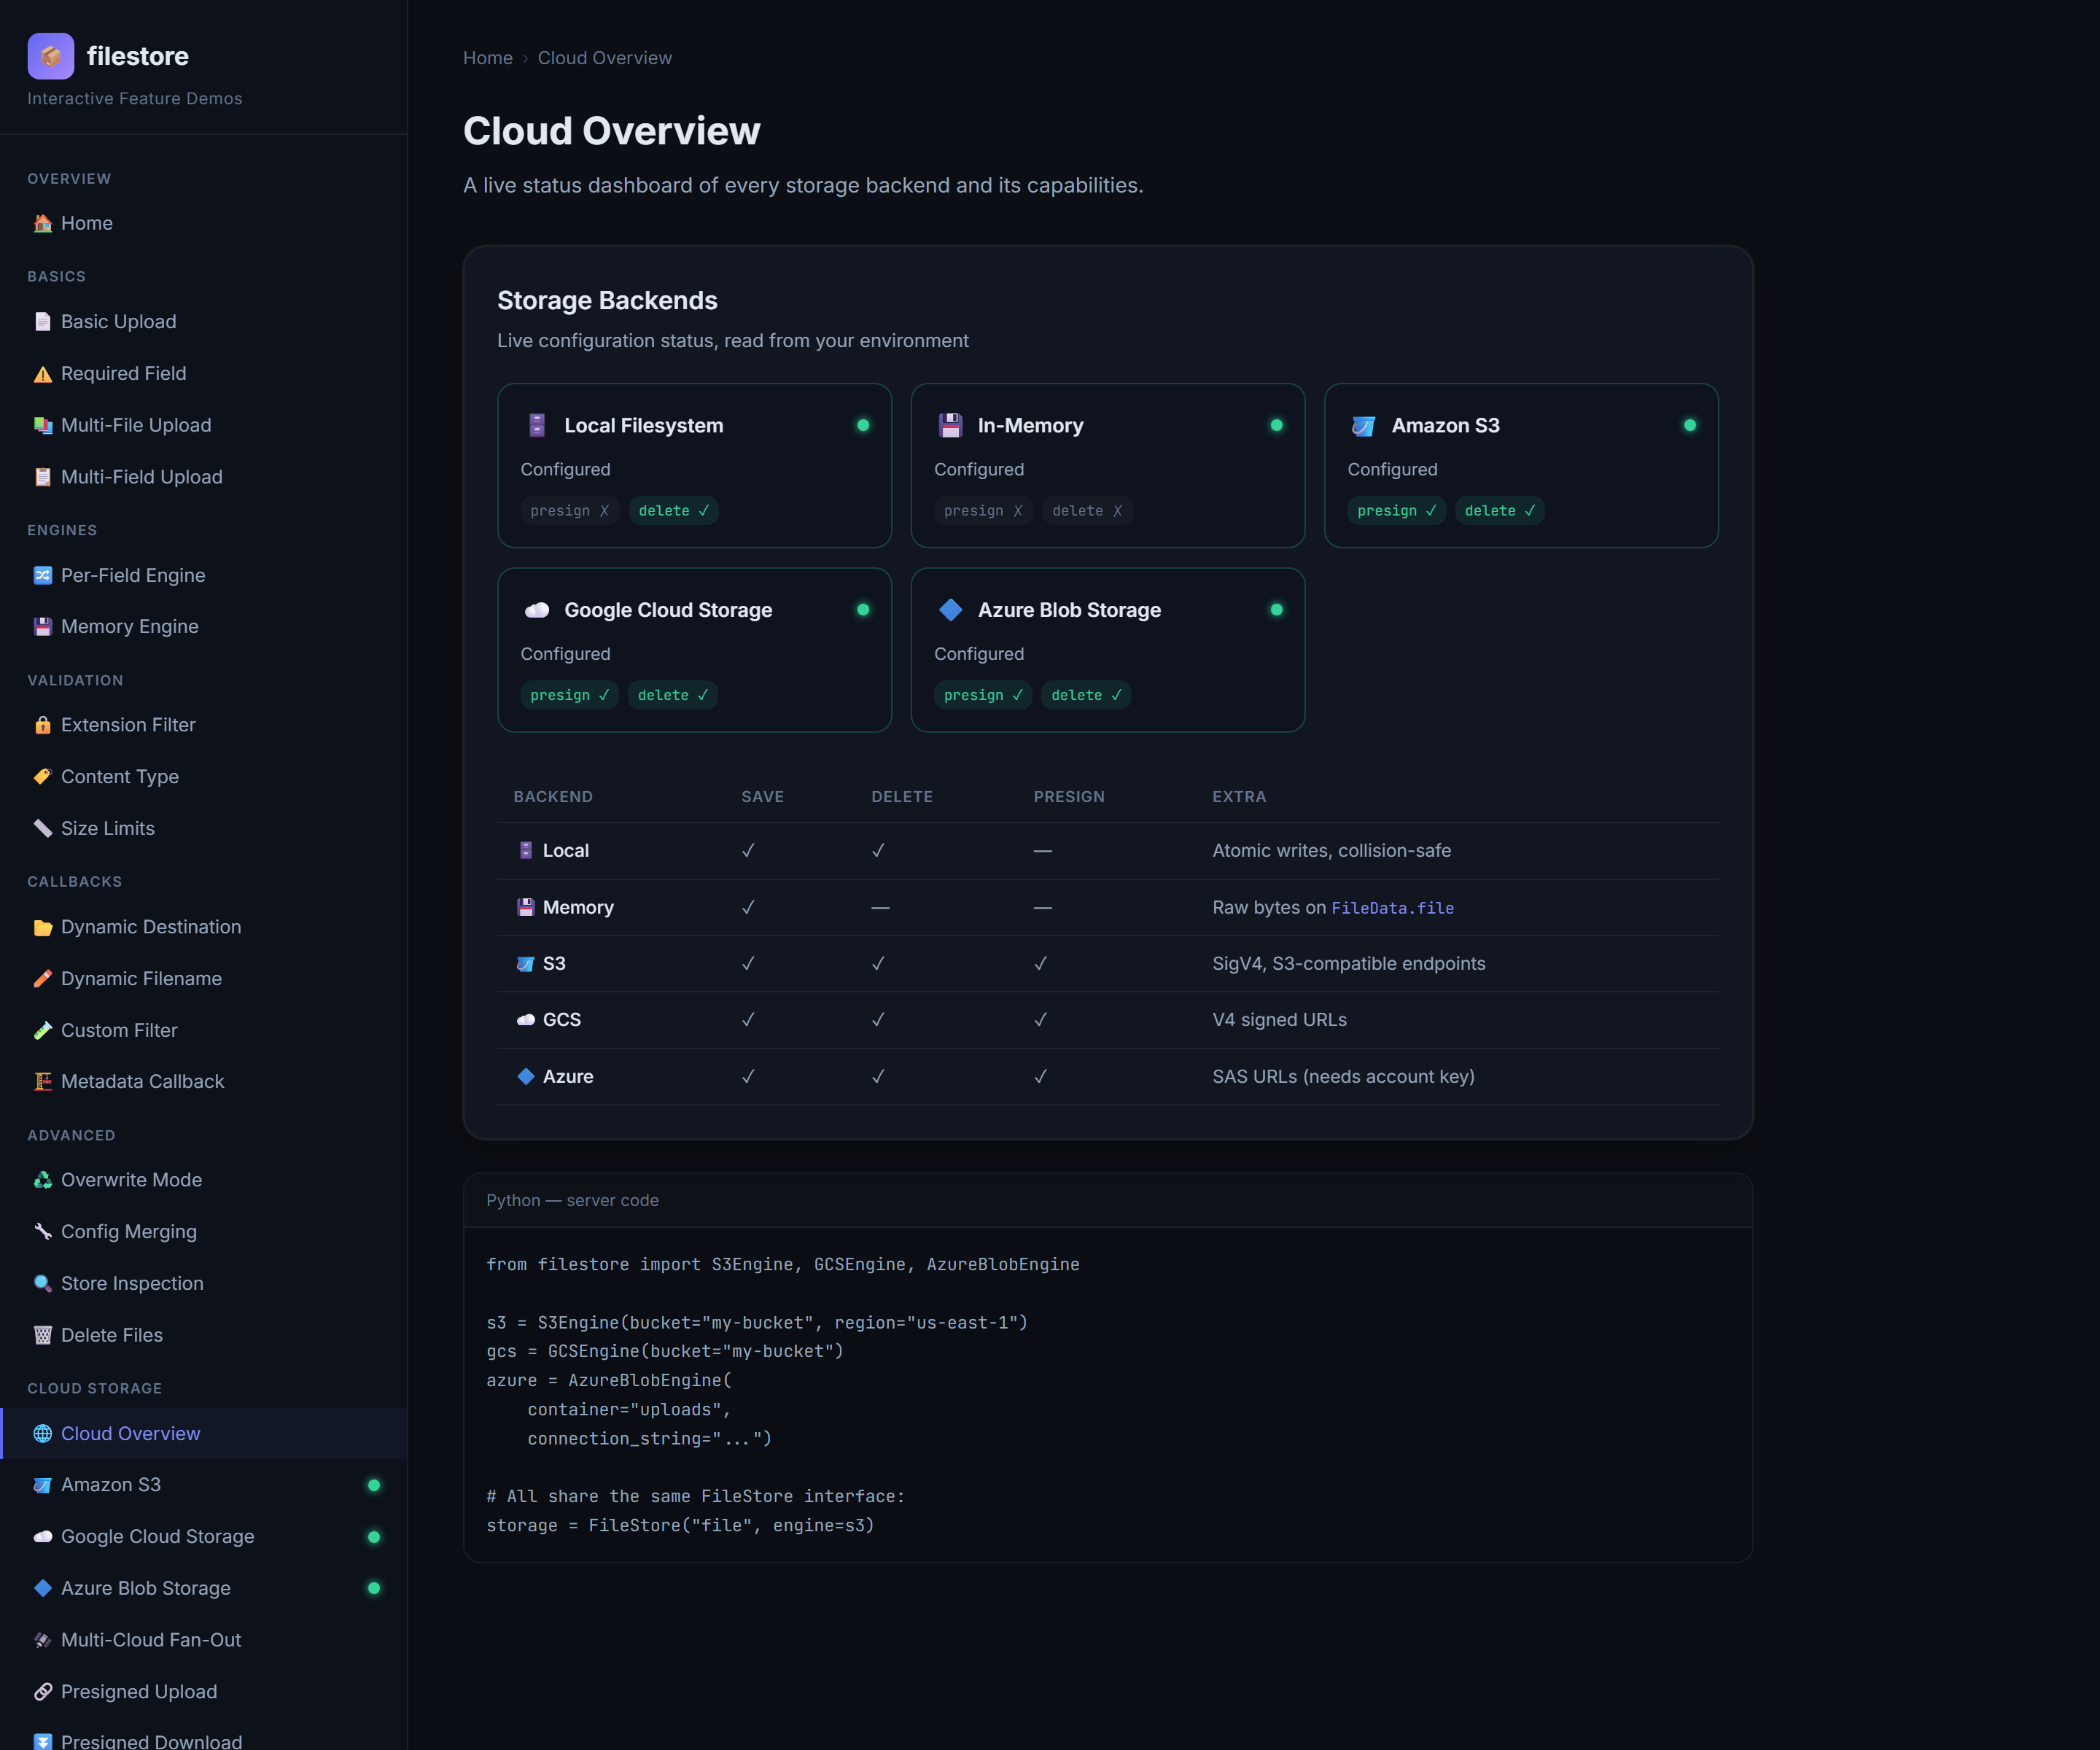Click the PRESIGN column header

(1069, 797)
